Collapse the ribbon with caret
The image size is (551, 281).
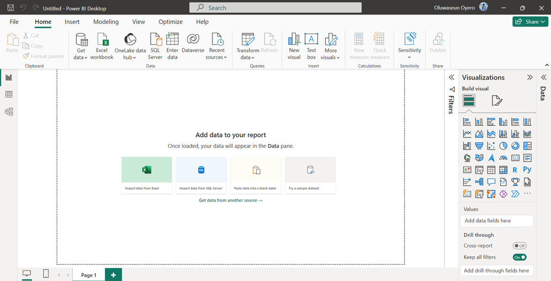click(x=547, y=65)
